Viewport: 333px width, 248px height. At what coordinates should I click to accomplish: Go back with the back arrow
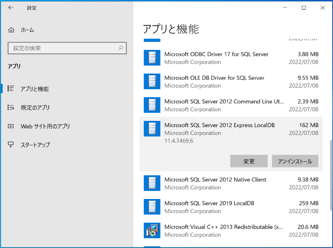(x=11, y=7)
